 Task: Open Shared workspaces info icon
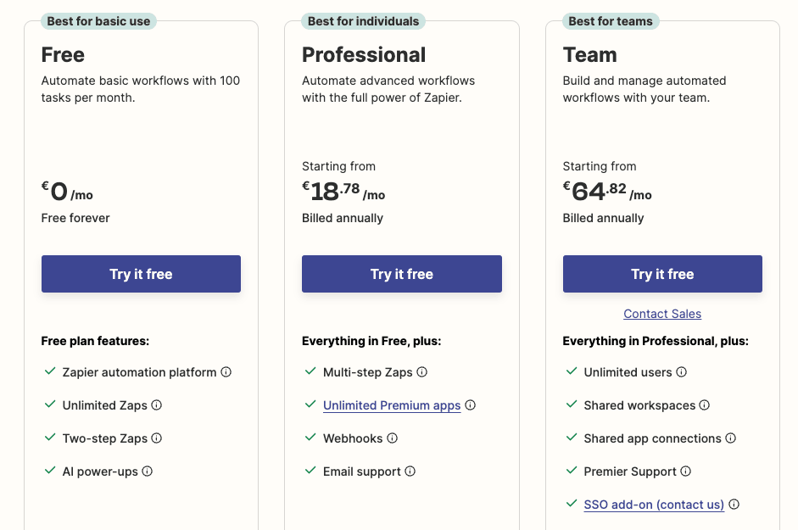pyautogui.click(x=705, y=405)
